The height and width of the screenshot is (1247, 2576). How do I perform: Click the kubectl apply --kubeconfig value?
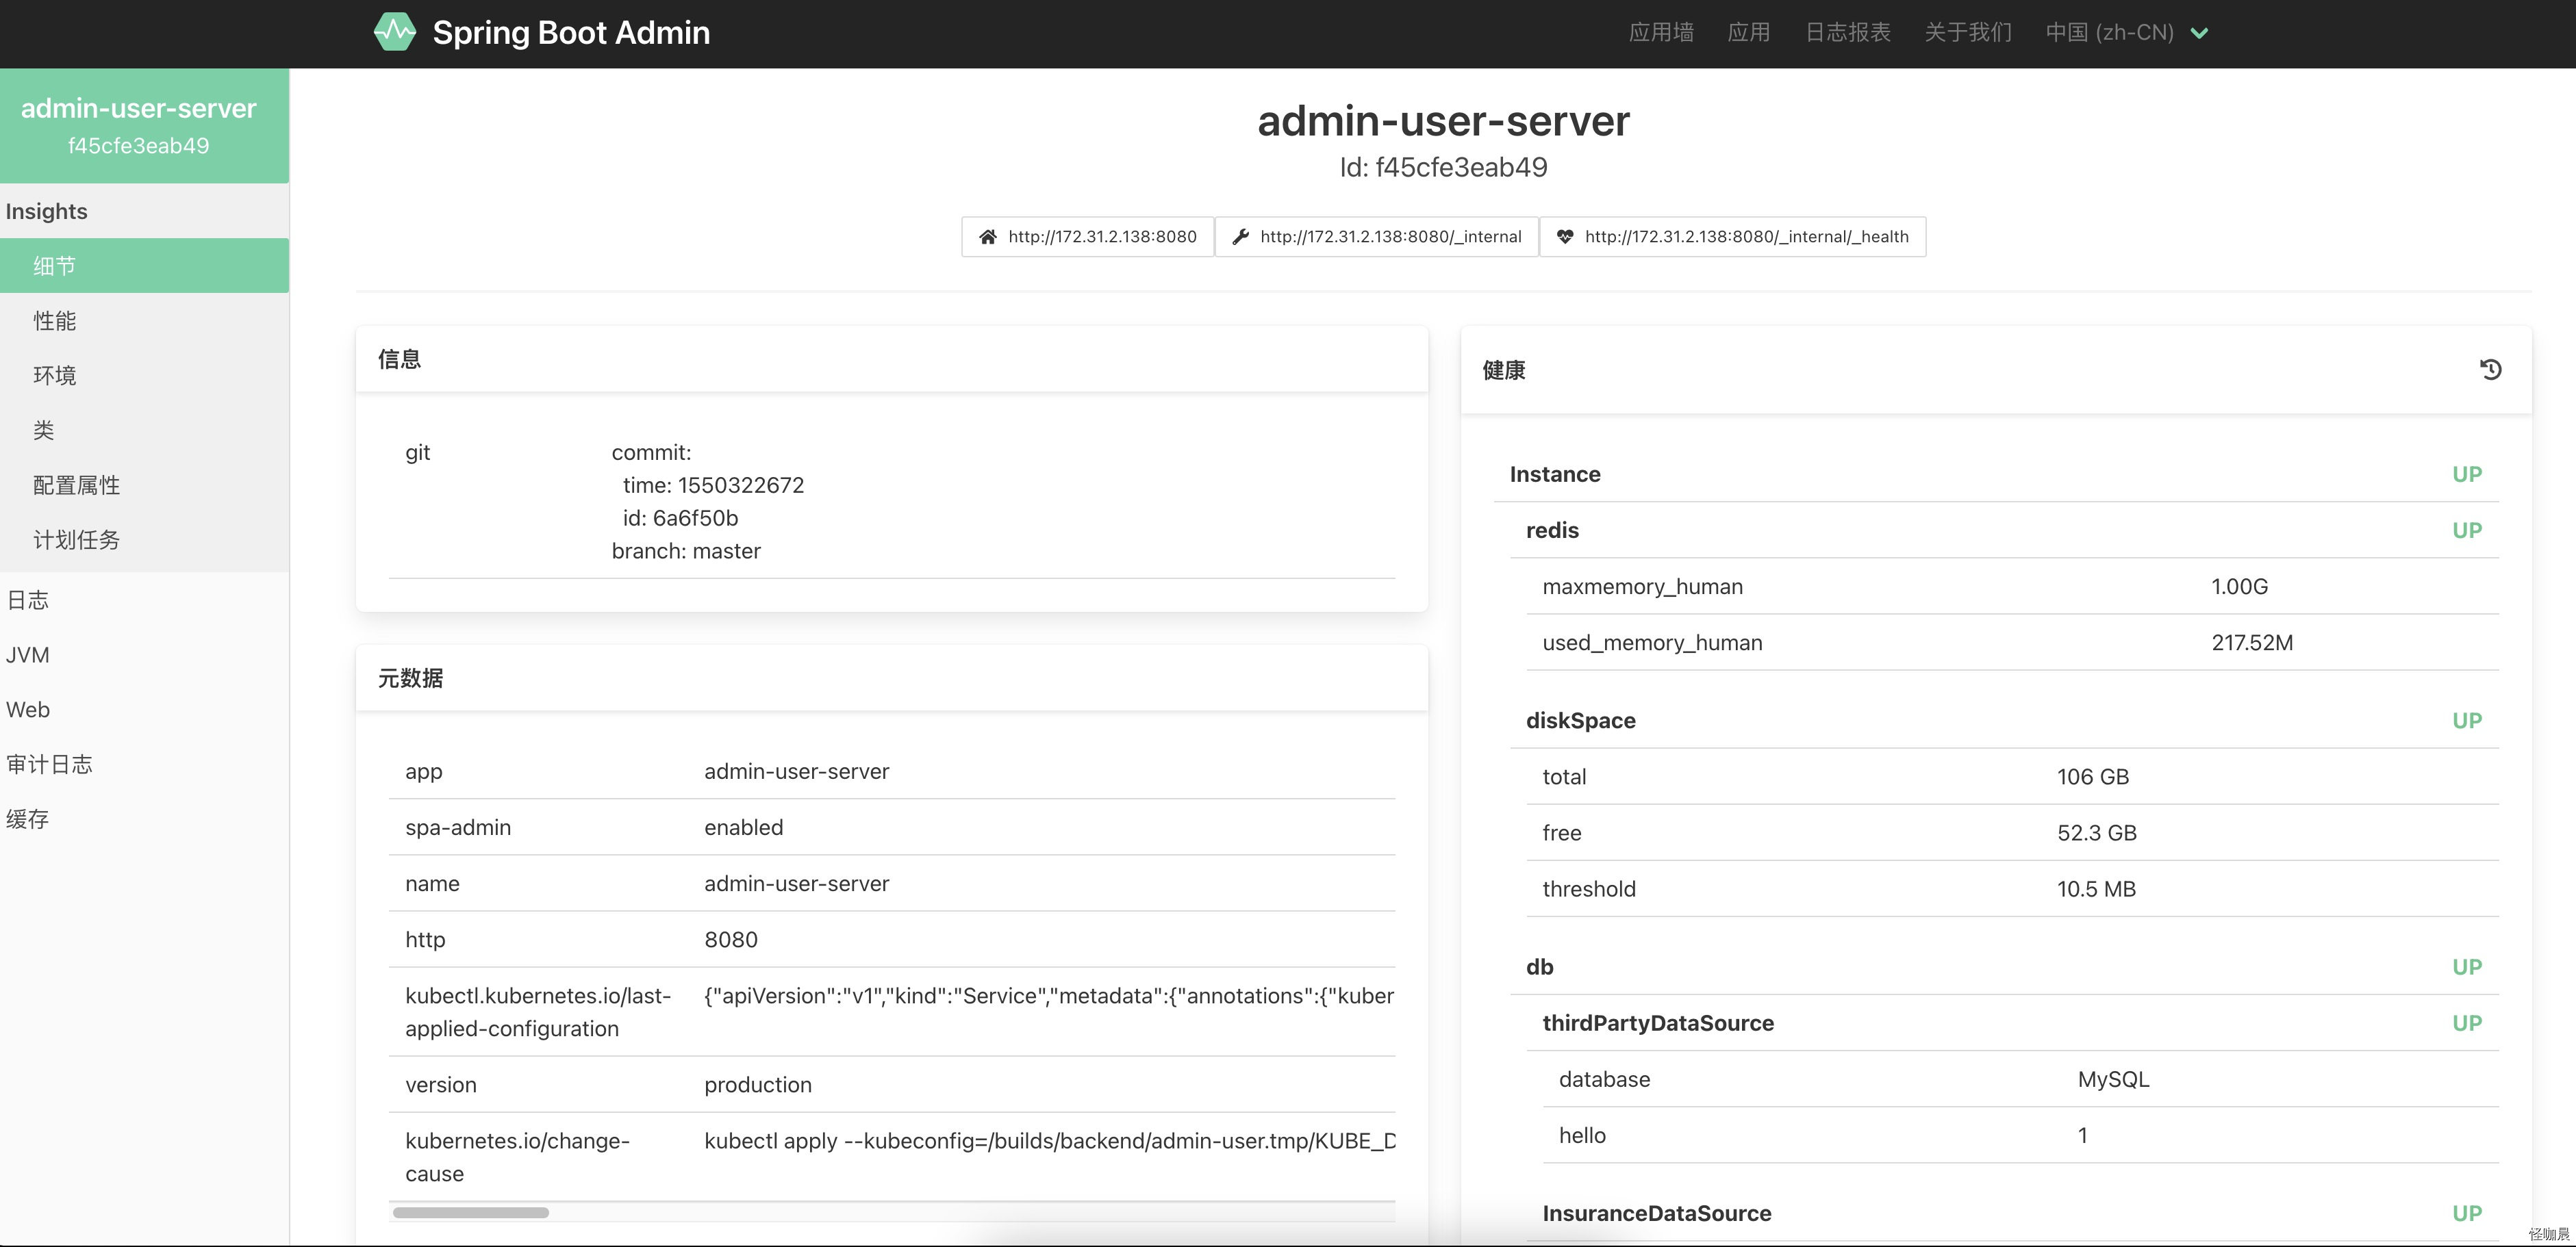pos(1049,1141)
